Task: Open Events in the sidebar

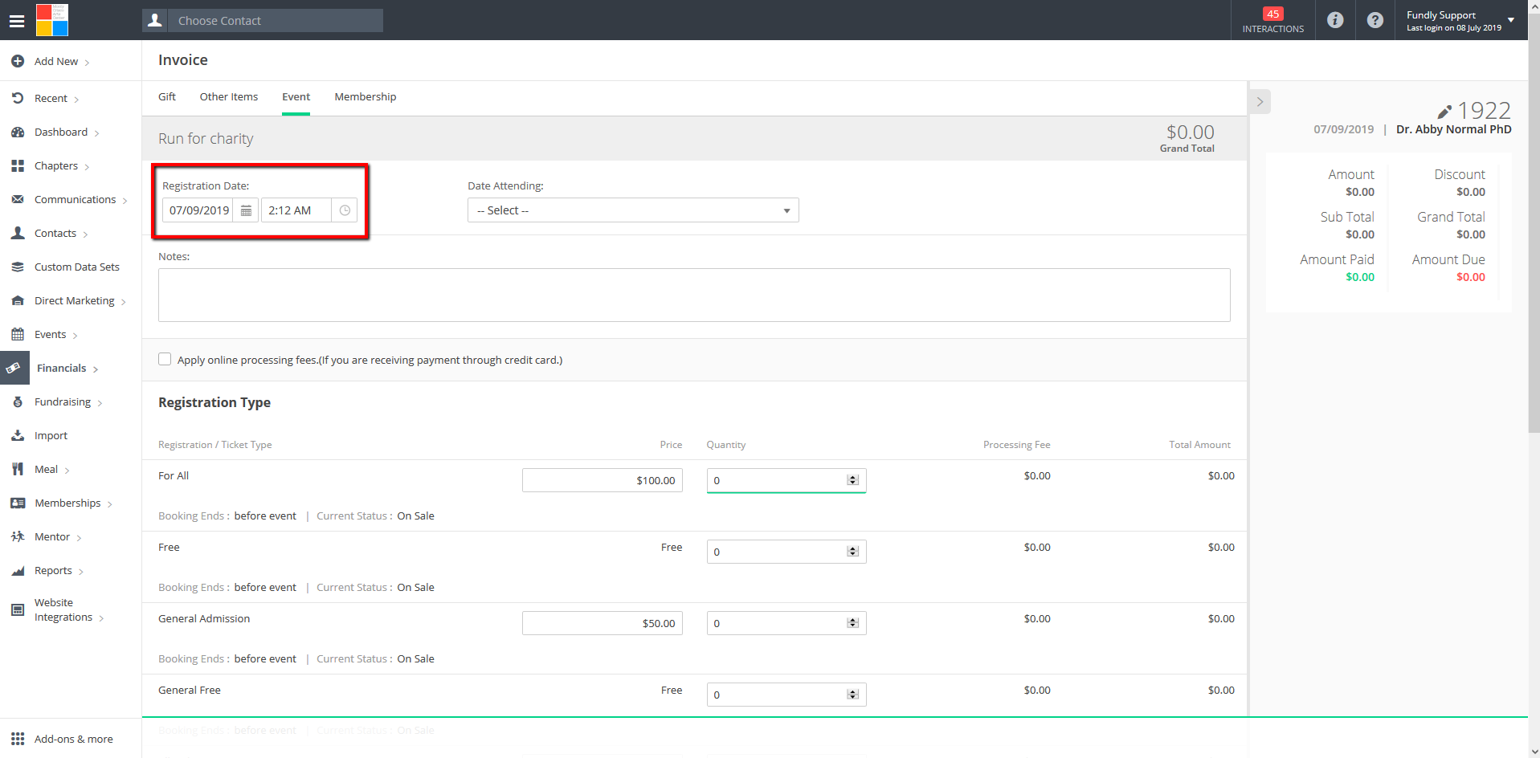Action: pos(50,334)
